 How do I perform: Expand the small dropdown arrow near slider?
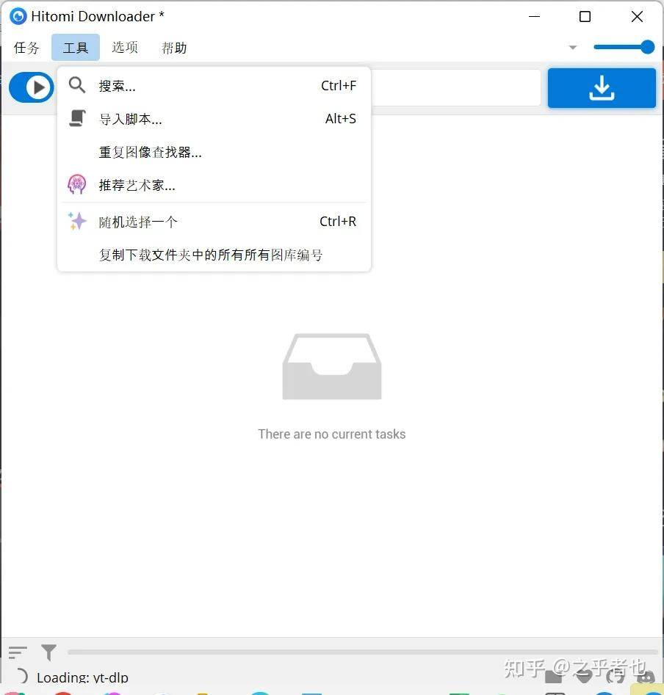pos(573,48)
